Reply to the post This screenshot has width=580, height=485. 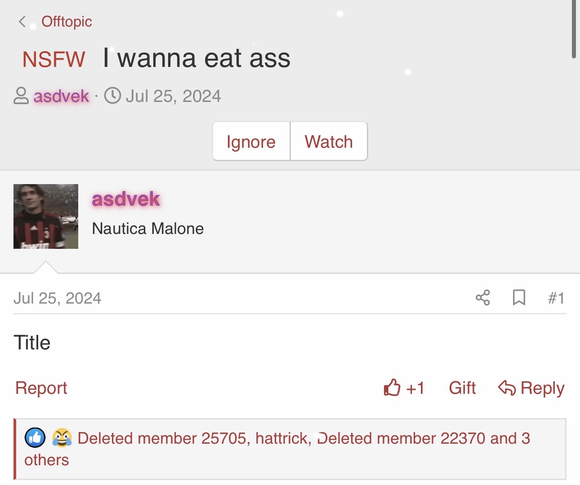[531, 388]
